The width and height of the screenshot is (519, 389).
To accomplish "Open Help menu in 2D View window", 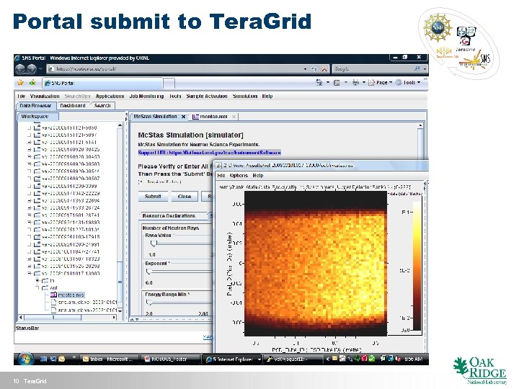I will [258, 175].
